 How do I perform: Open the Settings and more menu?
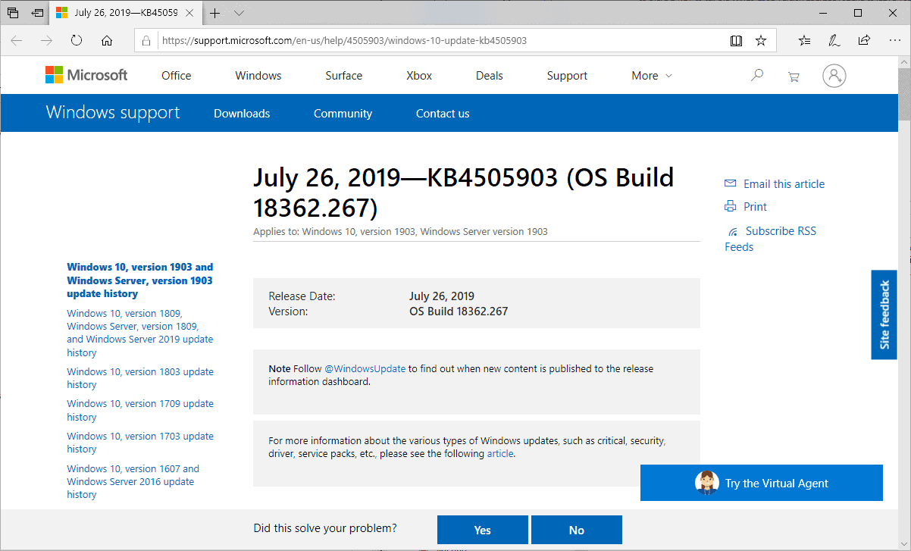[x=895, y=40]
